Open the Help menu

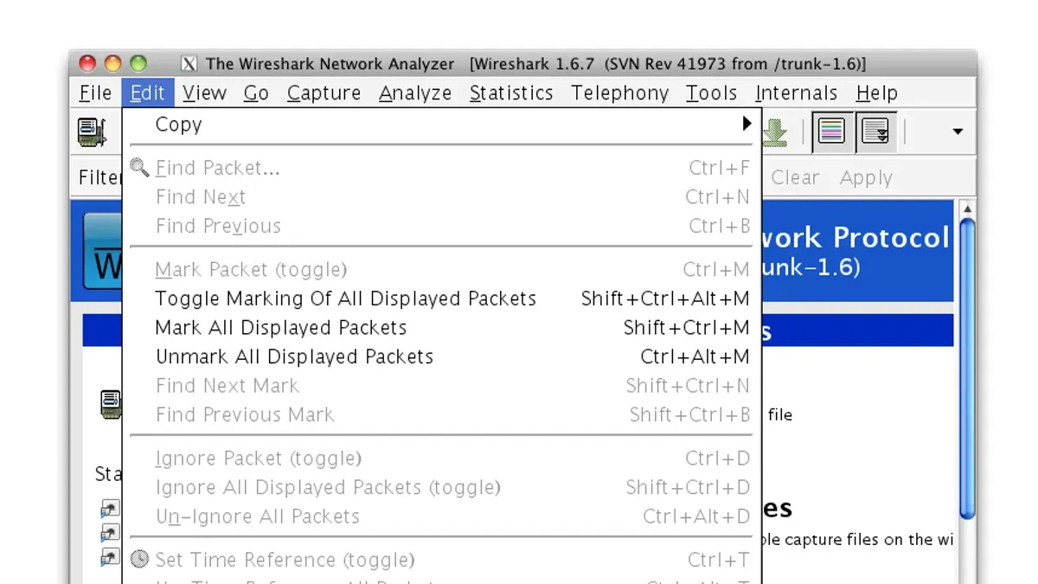(x=877, y=93)
